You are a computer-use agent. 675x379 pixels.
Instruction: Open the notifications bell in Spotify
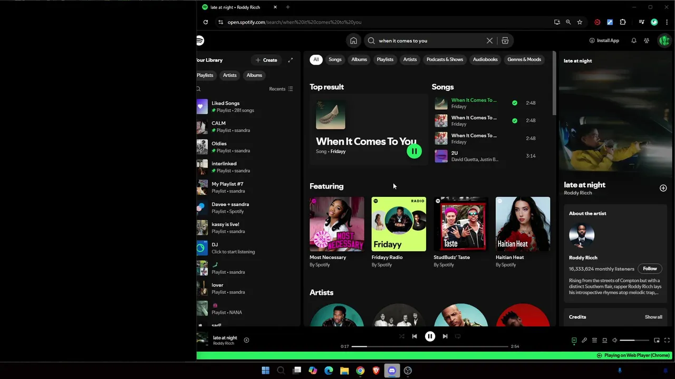click(633, 41)
